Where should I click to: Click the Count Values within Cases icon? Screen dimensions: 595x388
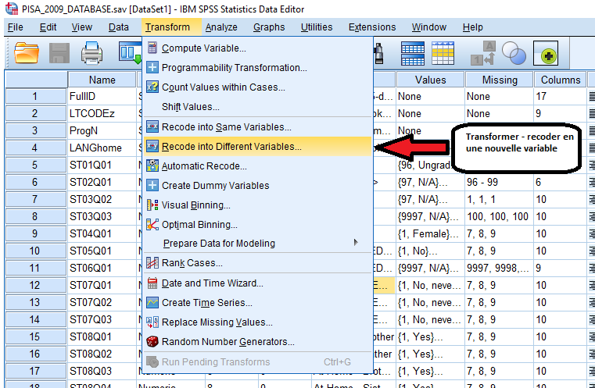point(152,87)
